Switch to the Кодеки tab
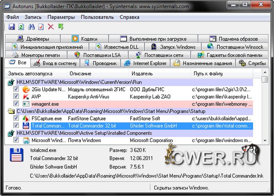This screenshot has width=274, height=196. [84, 39]
